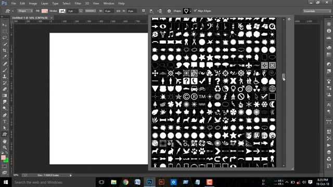The height and width of the screenshot is (187, 333).
Task: Open the shape picker gear menu
Action: click(x=289, y=19)
